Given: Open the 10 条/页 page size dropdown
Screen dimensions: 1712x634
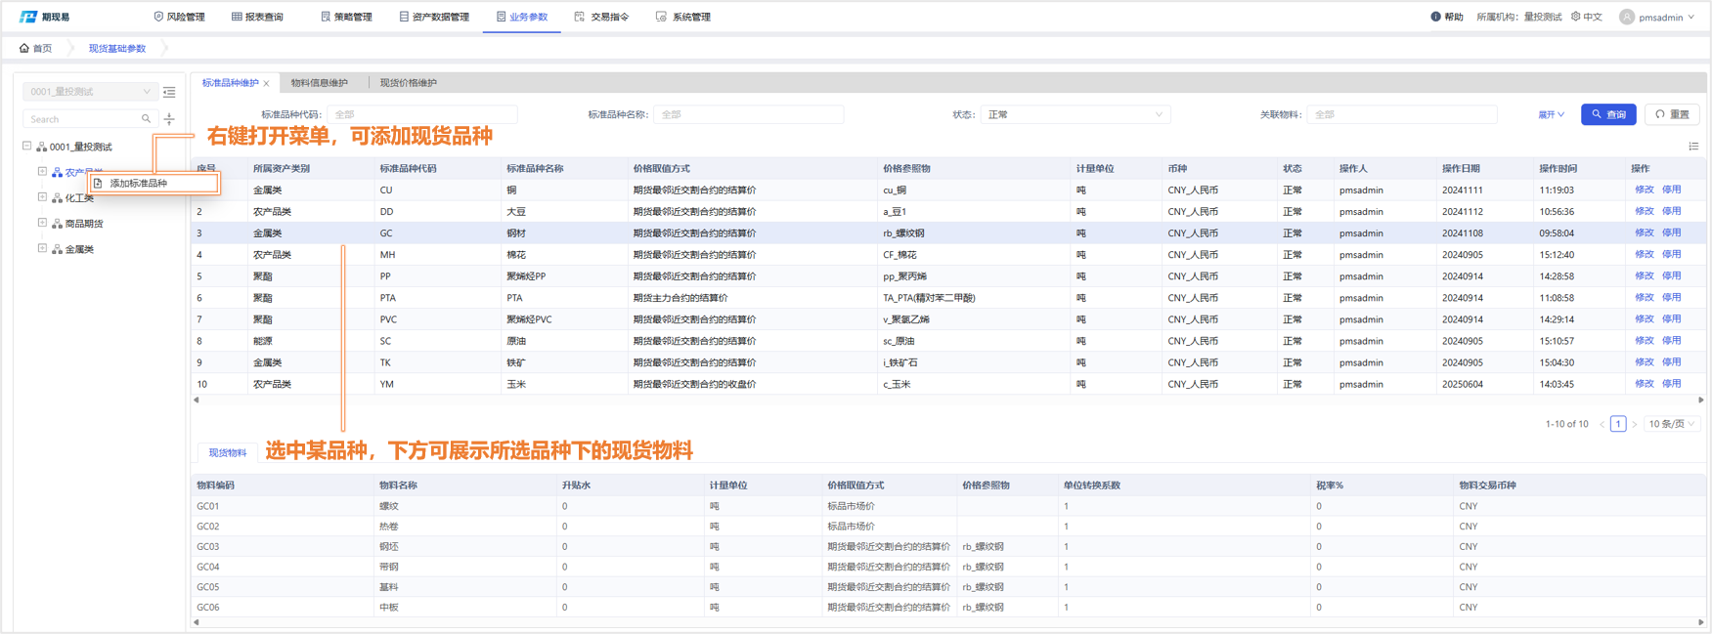Looking at the screenshot, I should pos(1671,424).
